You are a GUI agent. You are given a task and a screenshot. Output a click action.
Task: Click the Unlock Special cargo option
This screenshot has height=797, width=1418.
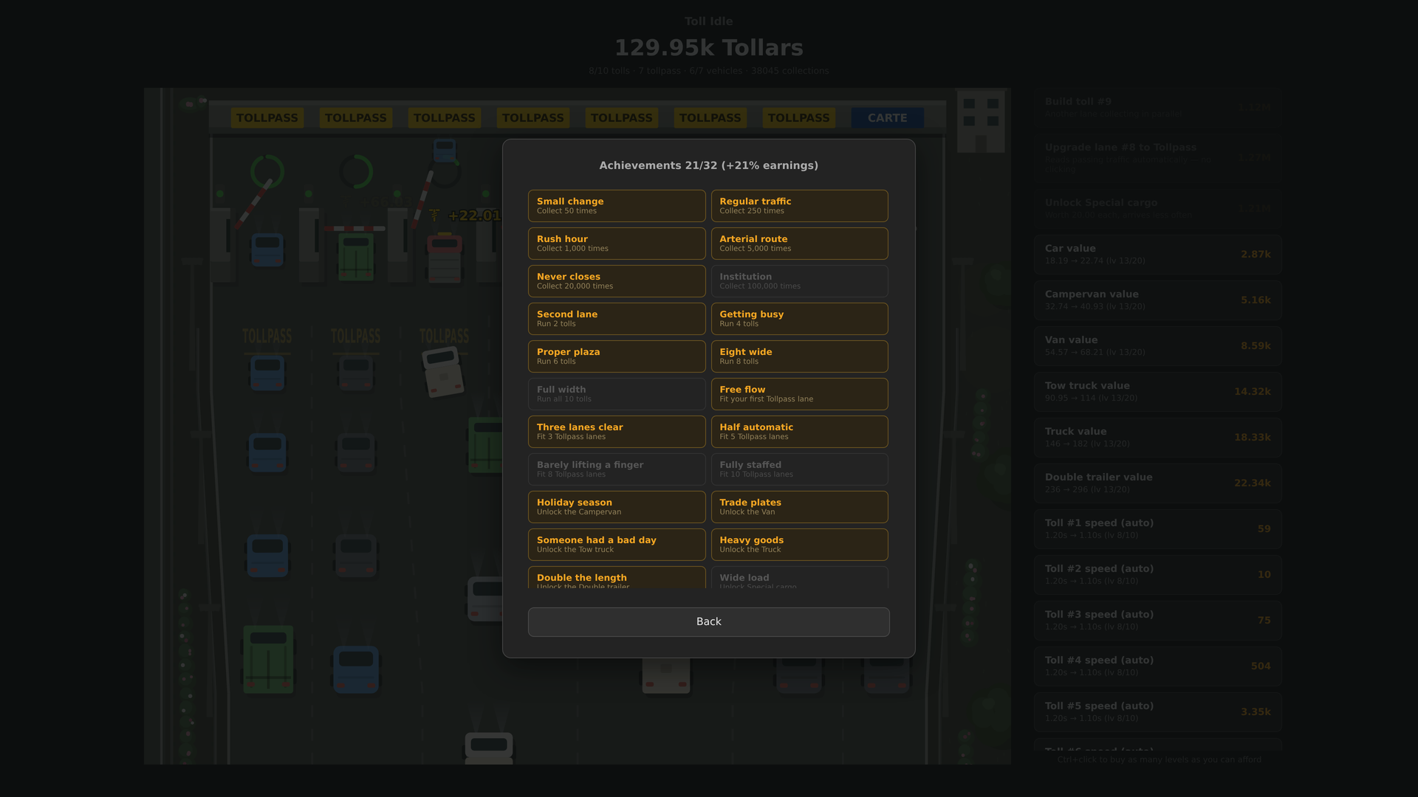pyautogui.click(x=1157, y=209)
